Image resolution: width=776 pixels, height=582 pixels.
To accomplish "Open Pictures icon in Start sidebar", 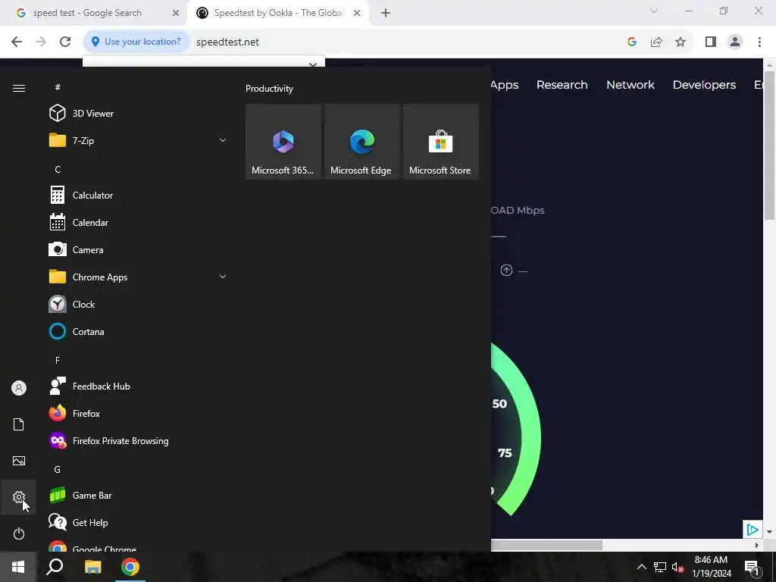I will click(19, 461).
